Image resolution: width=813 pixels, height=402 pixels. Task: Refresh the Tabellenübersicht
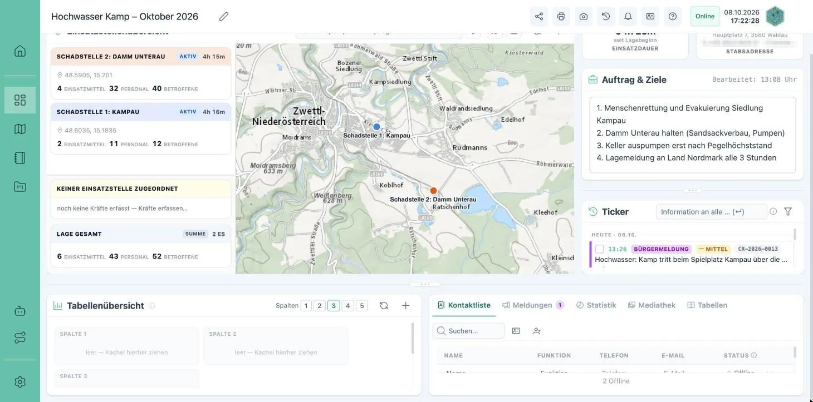click(384, 305)
